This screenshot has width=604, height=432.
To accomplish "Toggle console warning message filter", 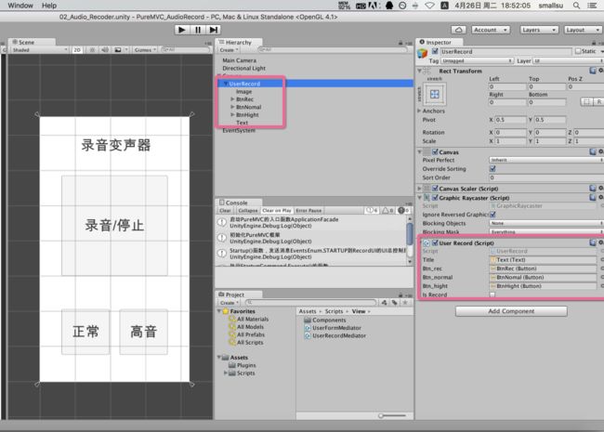I will click(x=387, y=210).
